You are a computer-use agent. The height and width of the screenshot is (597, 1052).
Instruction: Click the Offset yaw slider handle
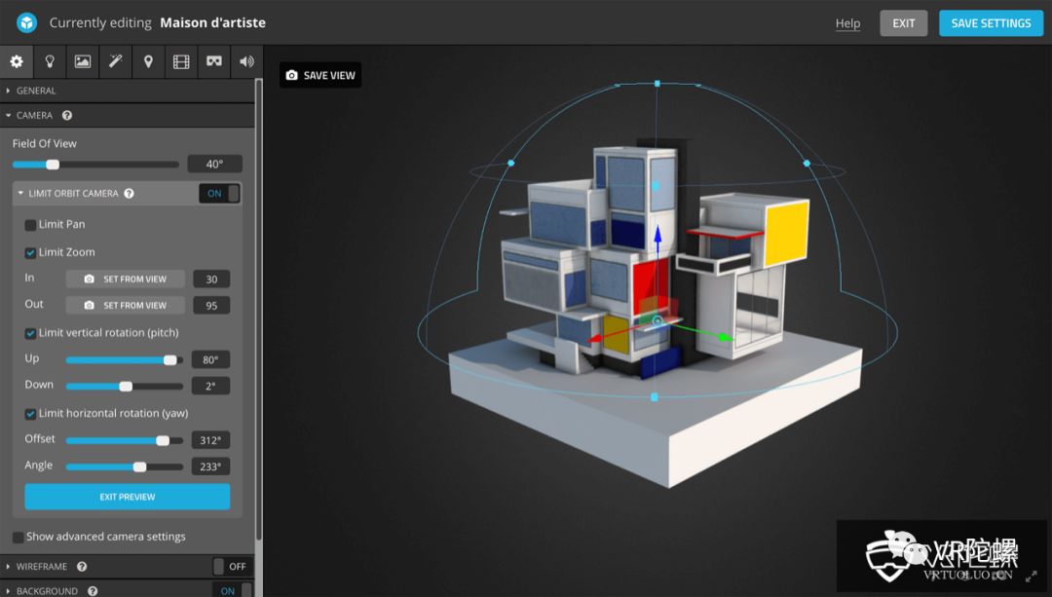[163, 441]
